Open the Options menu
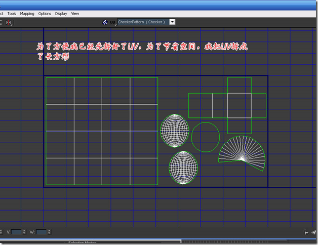 pos(45,14)
